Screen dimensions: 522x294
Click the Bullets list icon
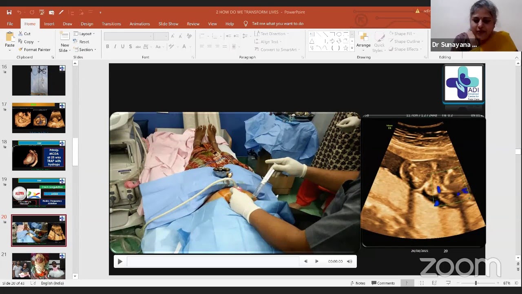(202, 36)
